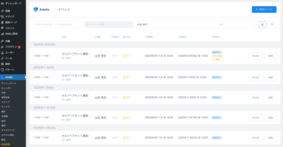Open the 新着情報 link in the sidebar
The image size is (283, 147).
[x=6, y=144]
